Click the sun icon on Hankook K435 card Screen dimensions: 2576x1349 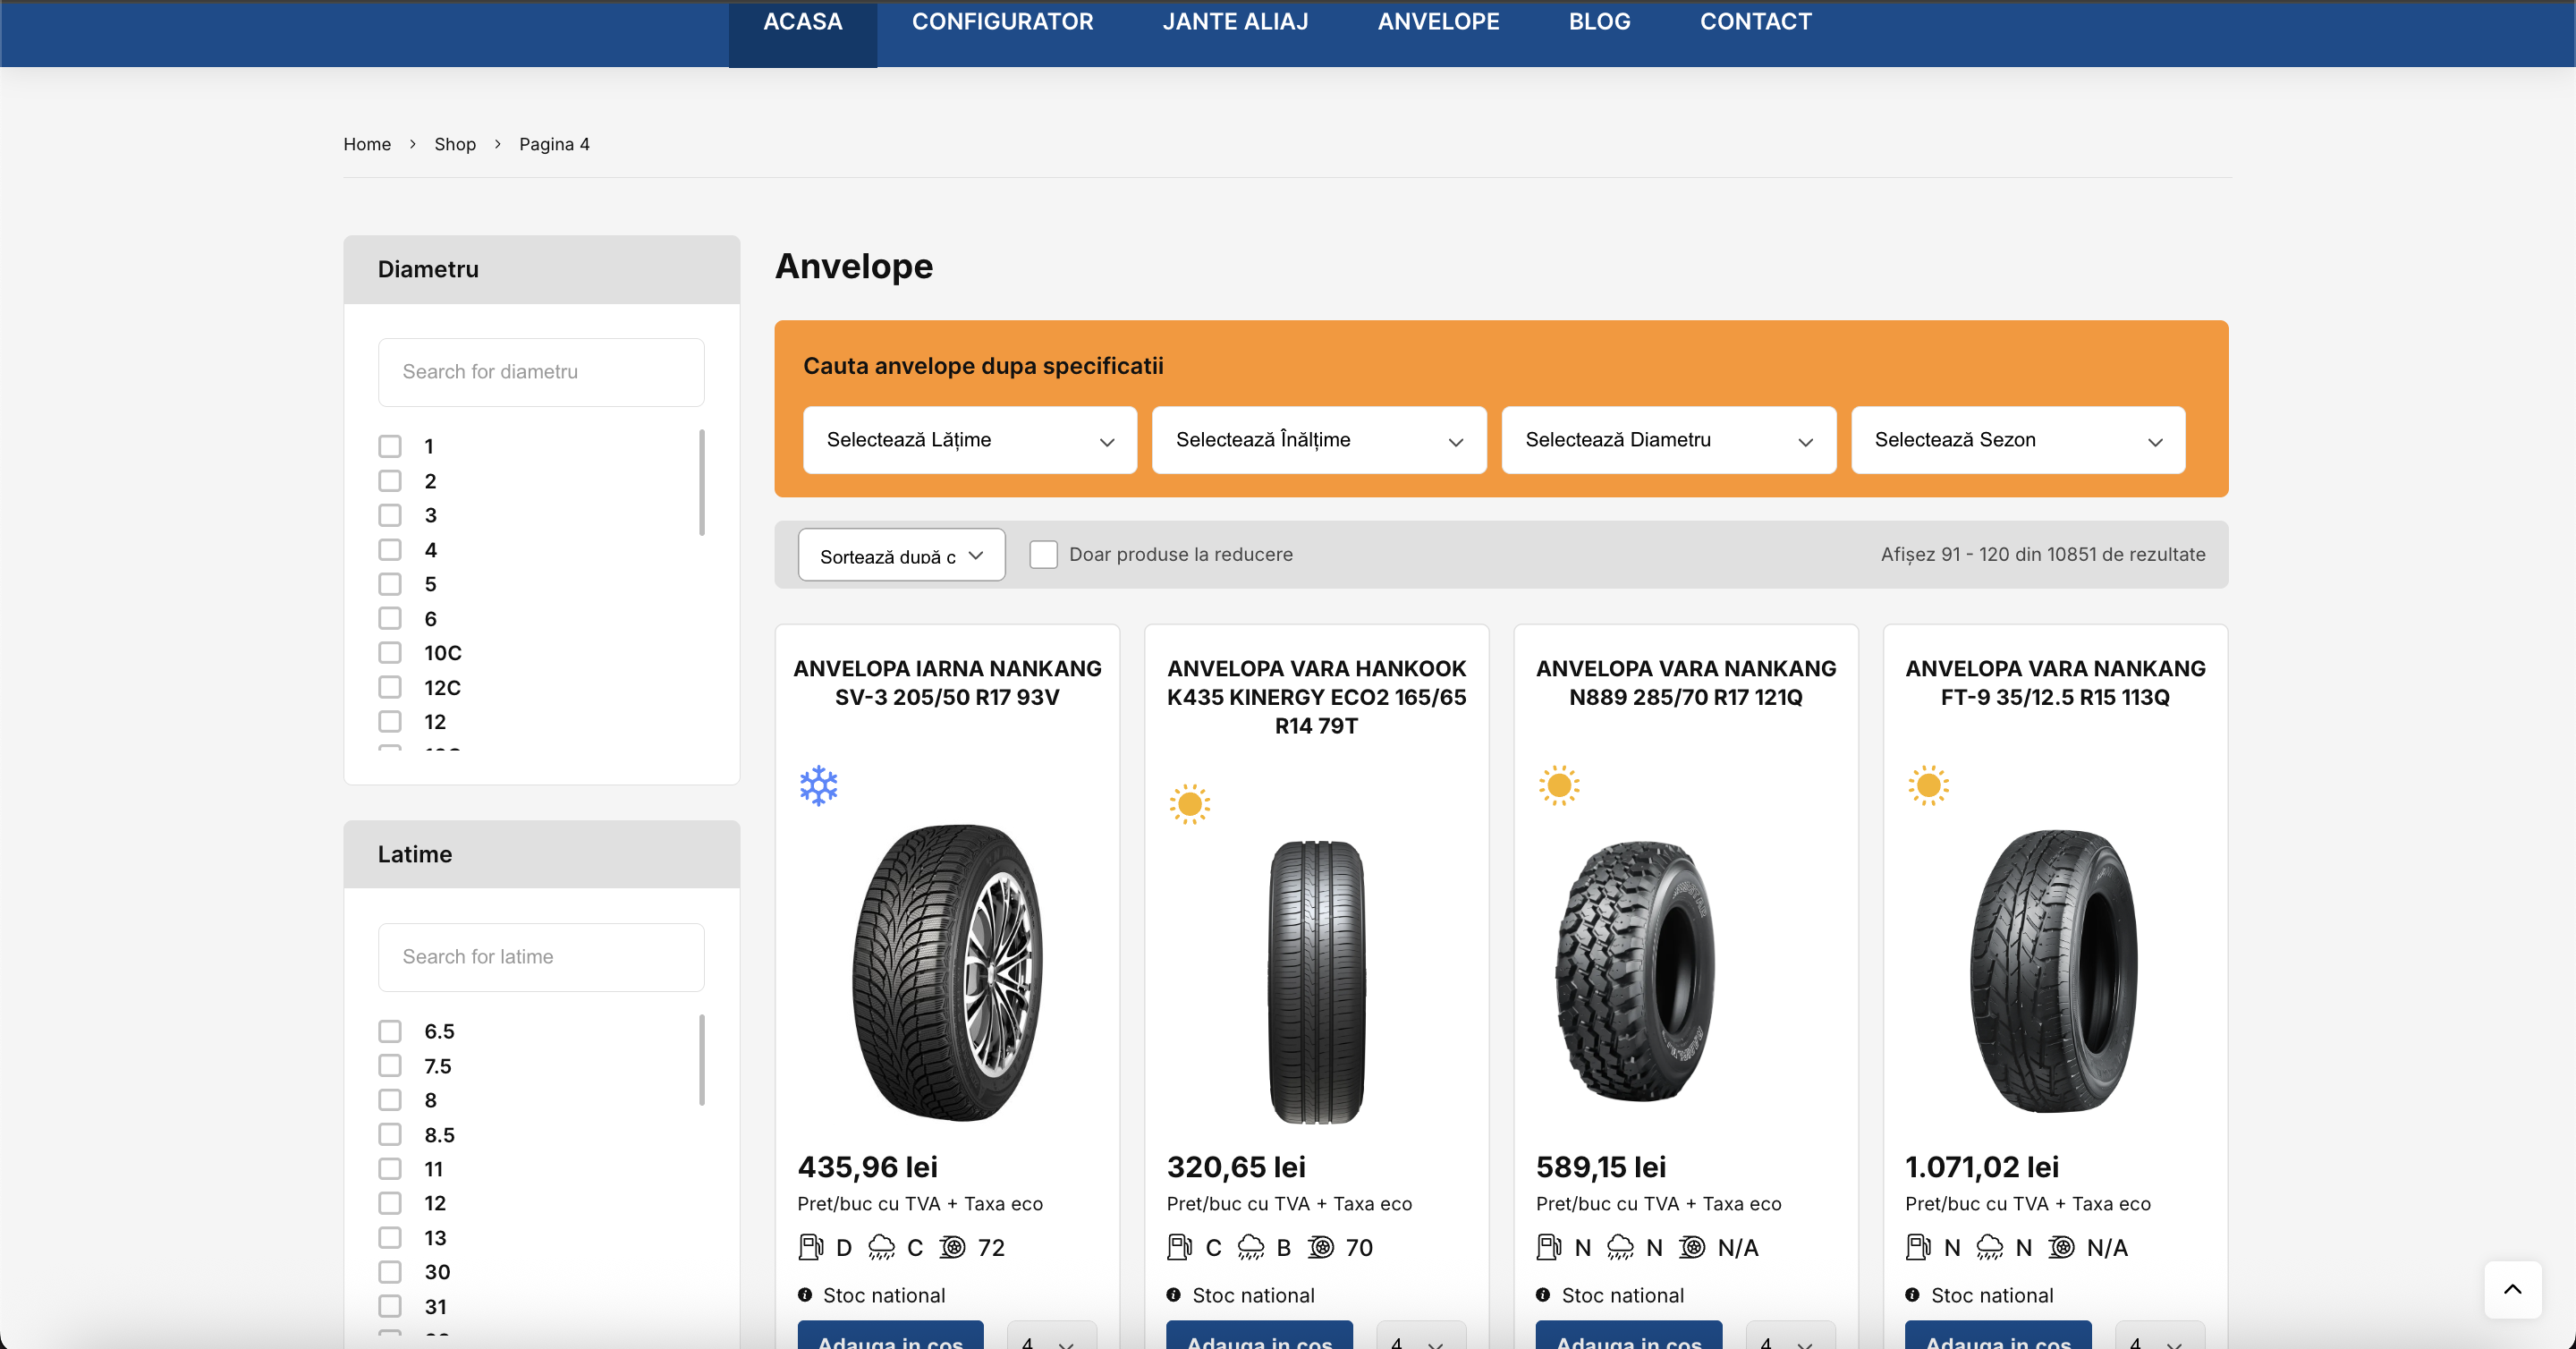click(x=1190, y=803)
